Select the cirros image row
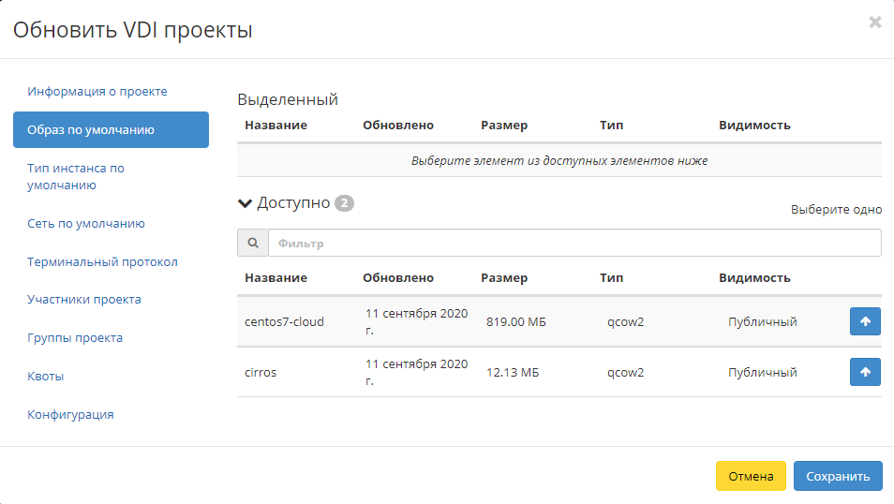This screenshot has width=894, height=504. [261, 372]
